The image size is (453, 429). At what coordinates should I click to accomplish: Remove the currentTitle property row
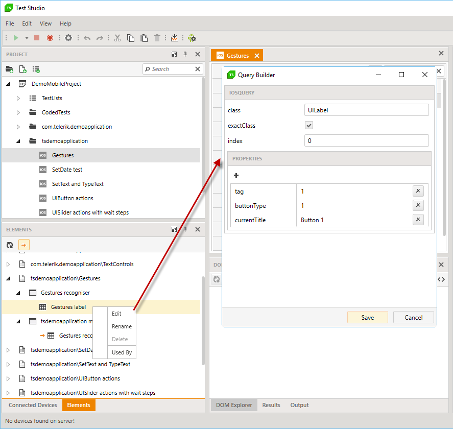(418, 220)
